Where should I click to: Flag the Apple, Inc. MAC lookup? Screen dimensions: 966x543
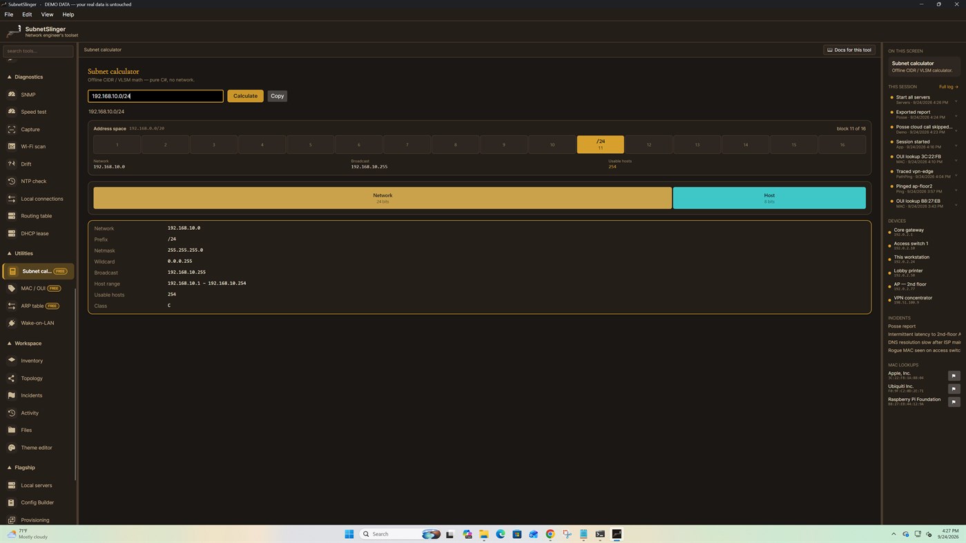(954, 376)
